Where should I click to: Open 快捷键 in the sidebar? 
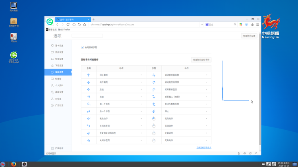58,79
